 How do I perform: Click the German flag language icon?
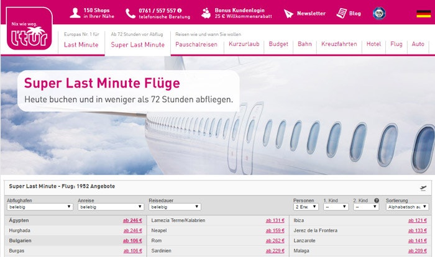pyautogui.click(x=423, y=14)
